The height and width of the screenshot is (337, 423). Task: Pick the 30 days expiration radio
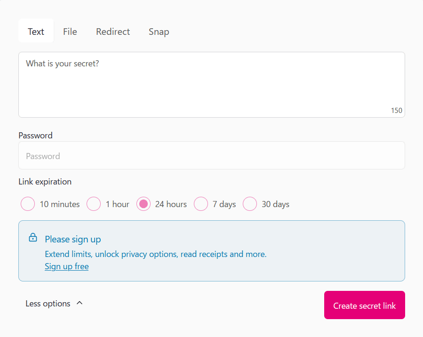tap(250, 204)
